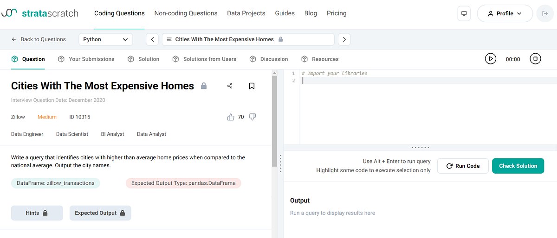Click the like count 70
This screenshot has width=557, height=238.
(x=241, y=117)
